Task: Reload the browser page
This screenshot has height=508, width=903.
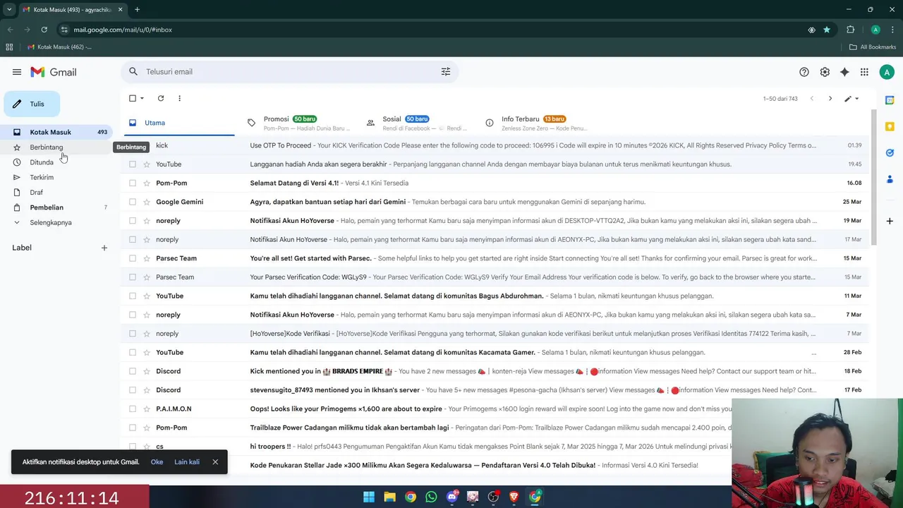Action: pyautogui.click(x=44, y=30)
